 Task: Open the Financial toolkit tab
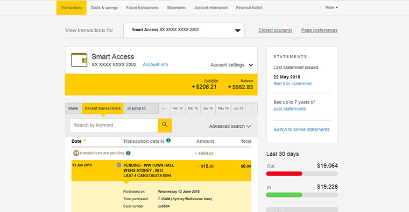[249, 8]
